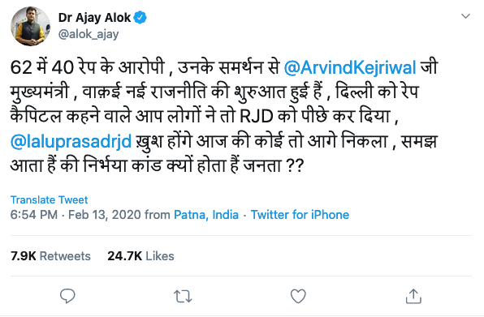The image size is (484, 317).
Task: Retweet using the retweet arrows icon
Action: click(x=183, y=297)
